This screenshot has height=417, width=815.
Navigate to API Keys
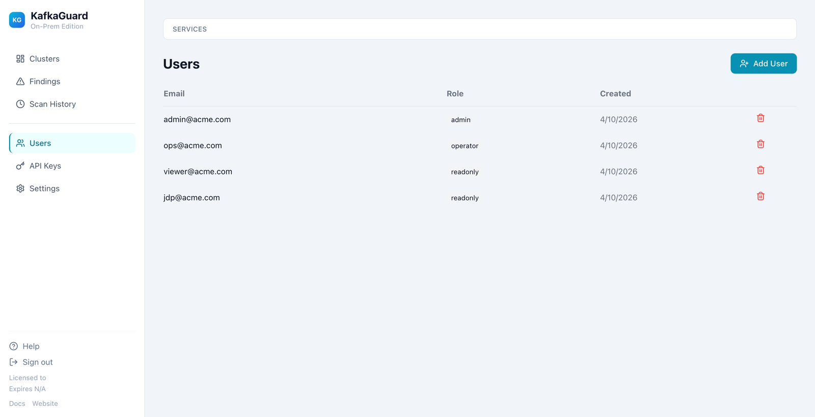point(45,166)
